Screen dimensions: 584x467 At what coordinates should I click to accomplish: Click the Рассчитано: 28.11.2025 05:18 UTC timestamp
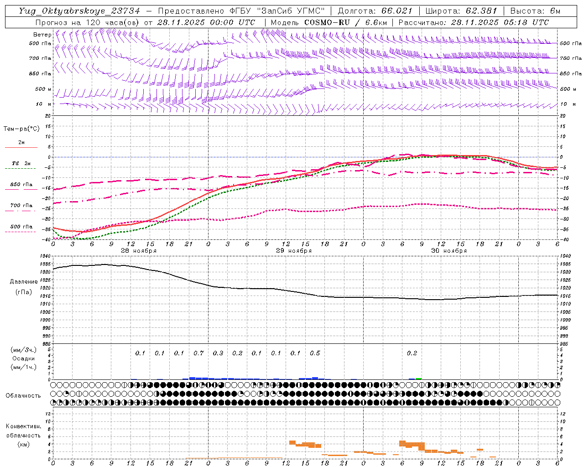click(474, 22)
